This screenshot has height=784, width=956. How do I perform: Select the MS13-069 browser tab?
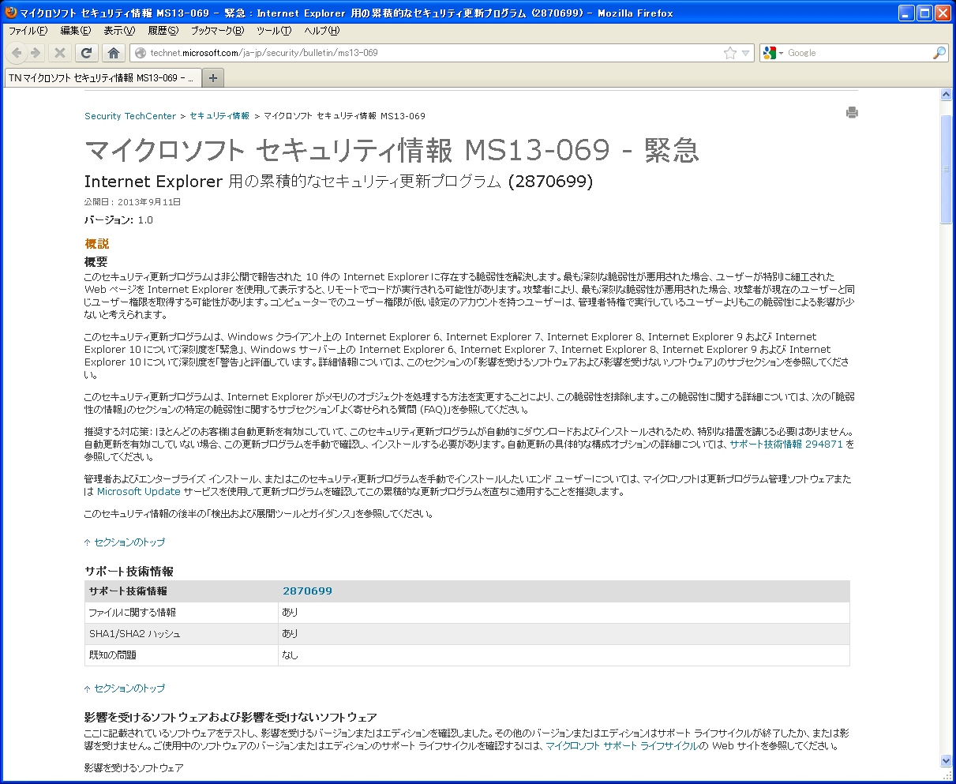click(101, 78)
